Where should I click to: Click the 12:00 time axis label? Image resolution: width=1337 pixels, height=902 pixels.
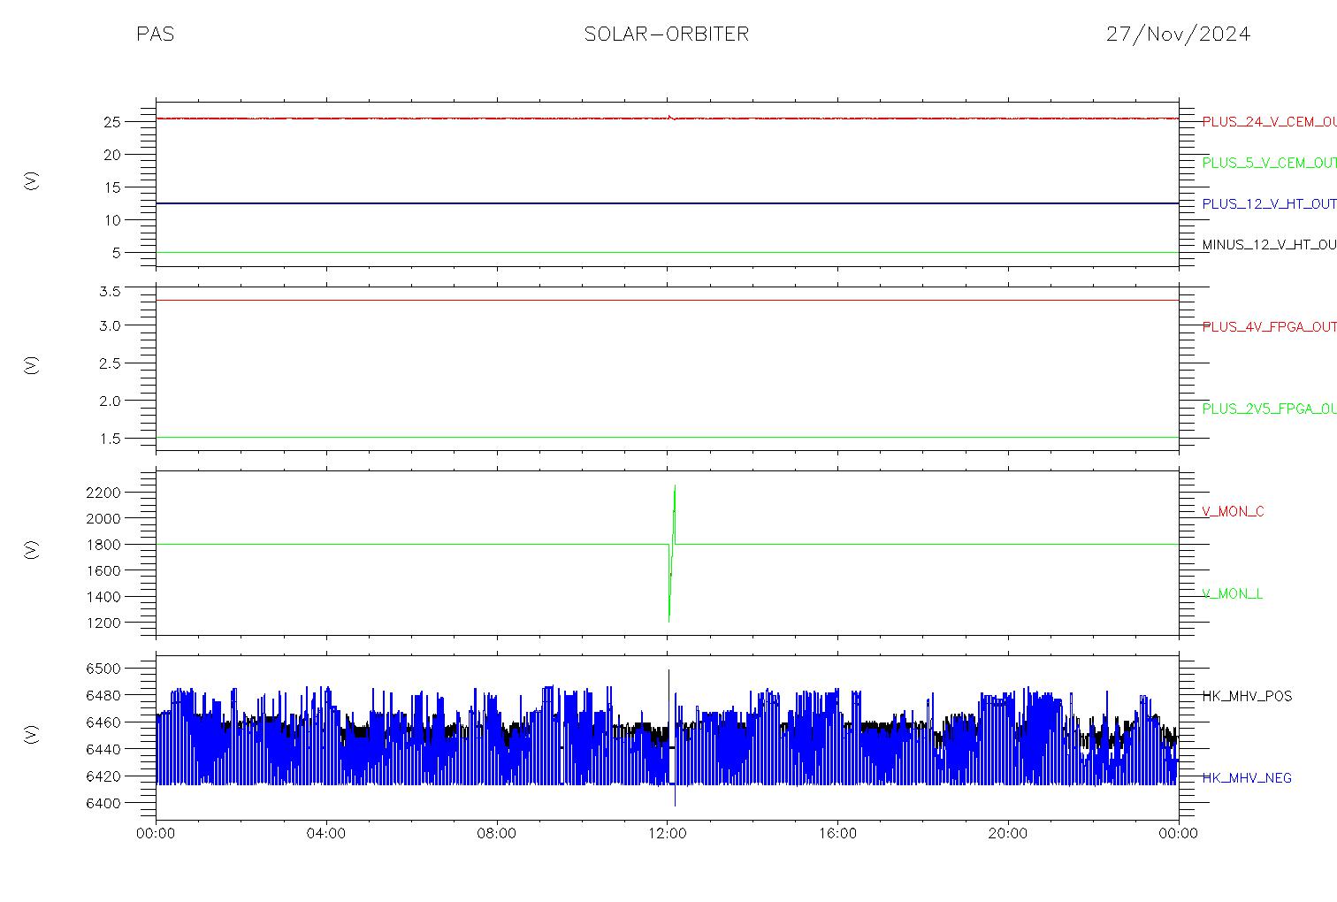[x=668, y=834]
